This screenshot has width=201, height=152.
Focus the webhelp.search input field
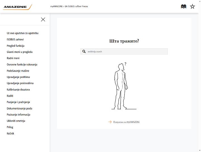pyautogui.click(x=124, y=52)
